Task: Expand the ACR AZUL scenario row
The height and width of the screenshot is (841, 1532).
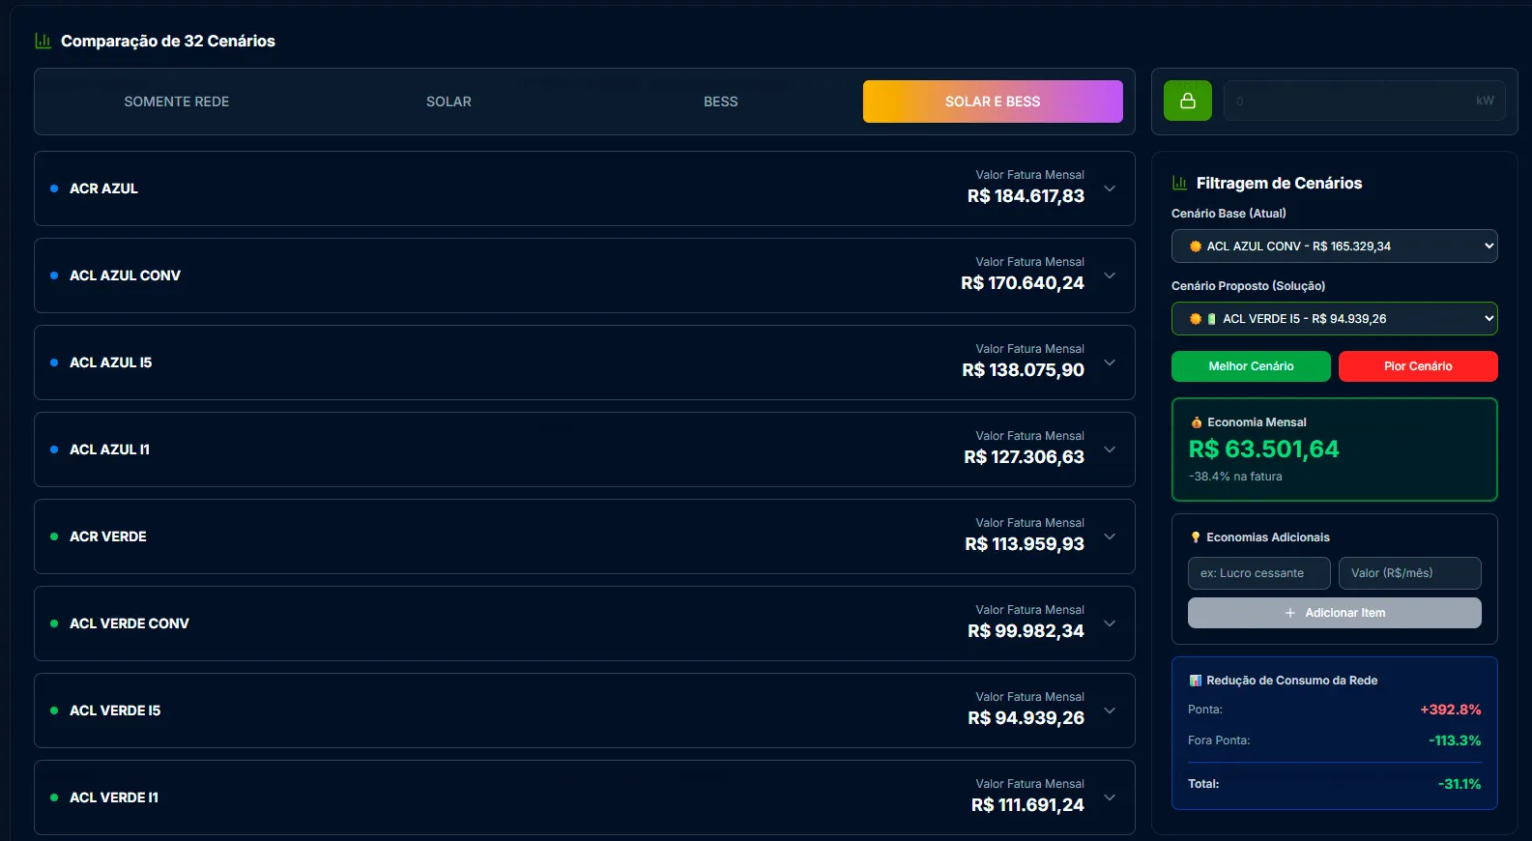Action: click(1110, 188)
